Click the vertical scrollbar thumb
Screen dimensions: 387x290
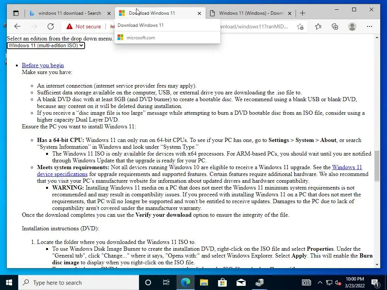[x=377, y=166]
